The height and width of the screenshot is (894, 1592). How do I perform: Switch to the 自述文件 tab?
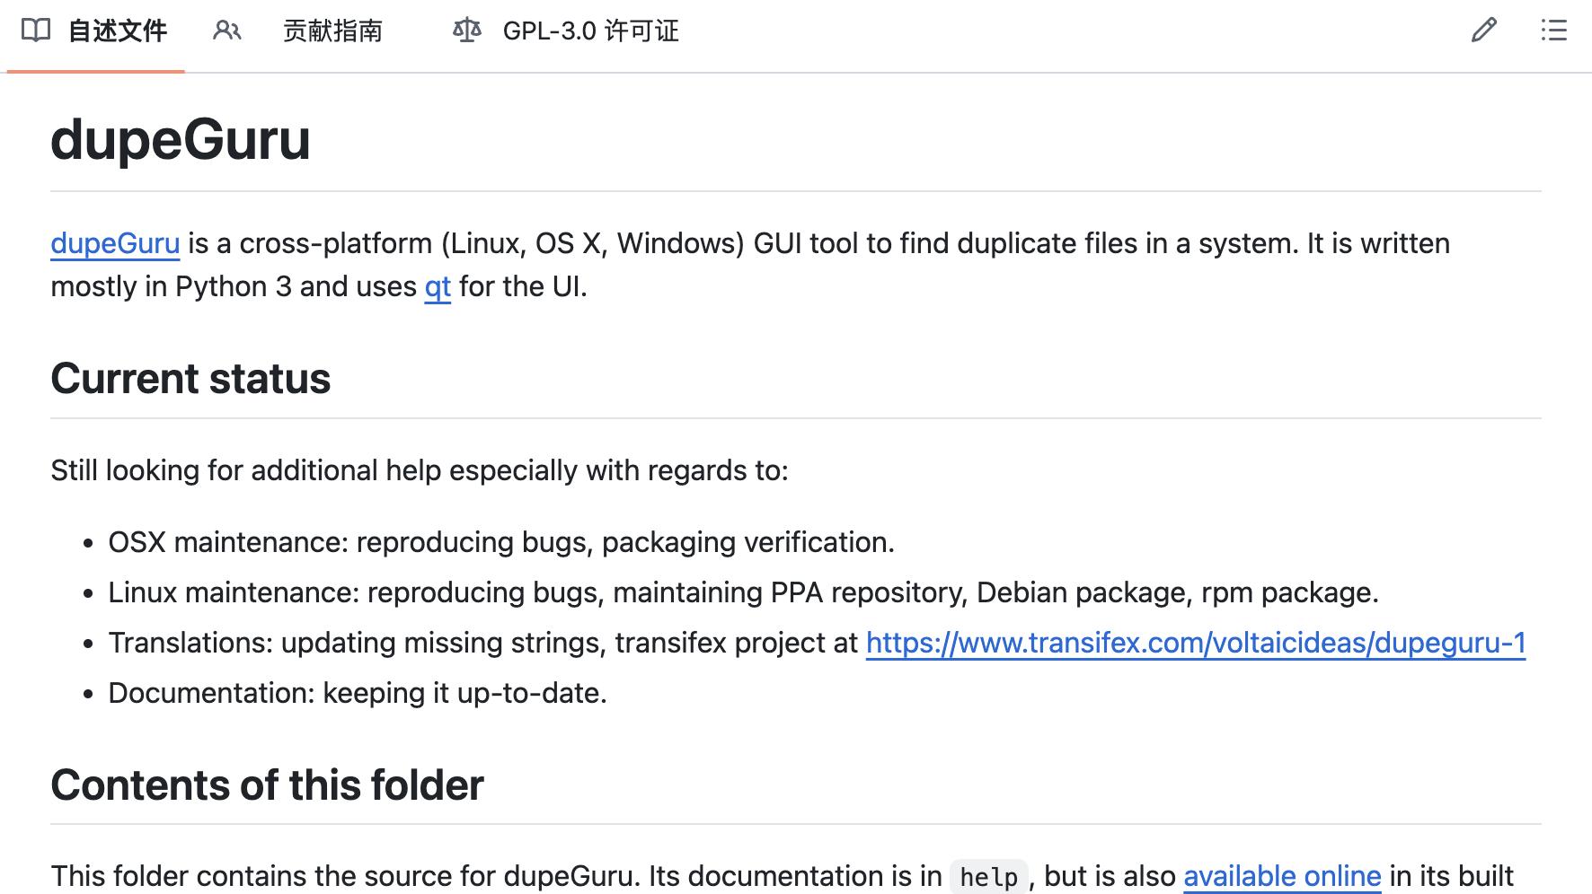tap(117, 31)
